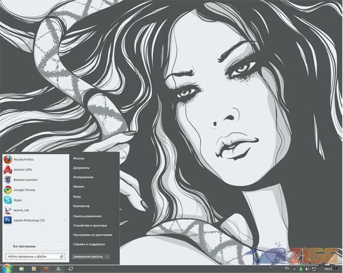The width and height of the screenshot is (343, 273).
Task: Expand the Adobe Photoshop CS3 jump list arrow
Action: [65, 219]
